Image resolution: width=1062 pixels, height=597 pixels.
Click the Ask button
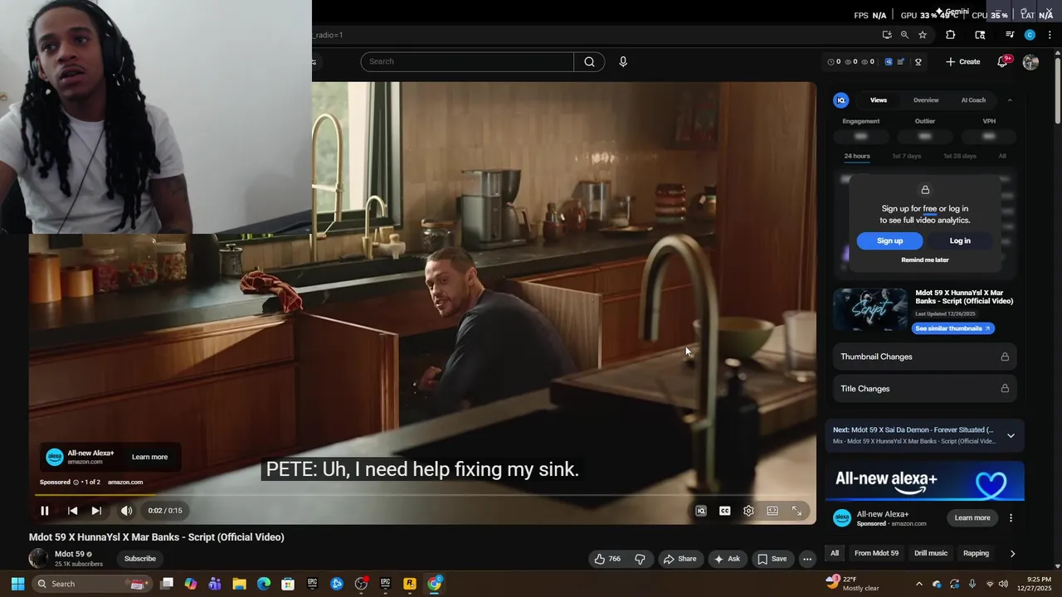click(726, 559)
